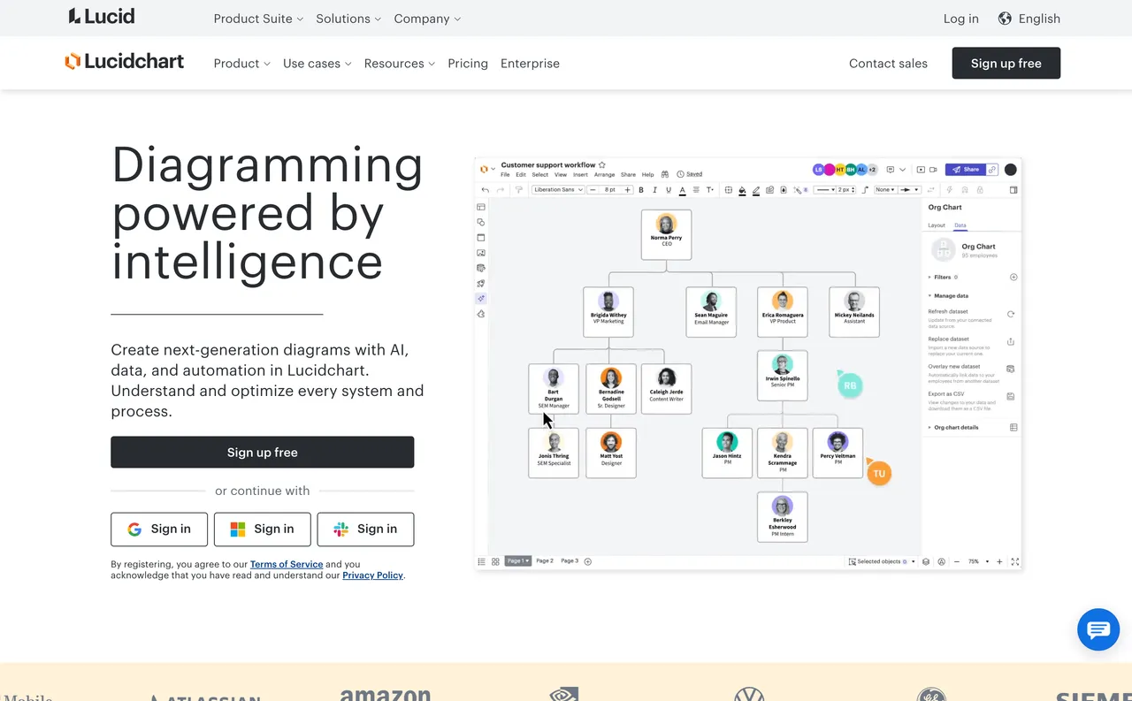Click the zoom percentage control in the status bar
1132x701 pixels.
973,560
